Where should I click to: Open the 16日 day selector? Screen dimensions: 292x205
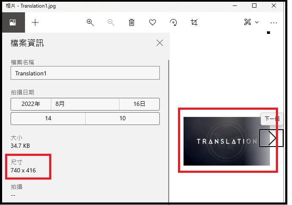[139, 104]
